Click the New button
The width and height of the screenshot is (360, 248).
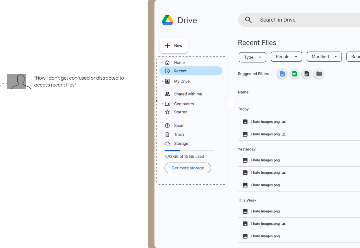[x=174, y=46]
